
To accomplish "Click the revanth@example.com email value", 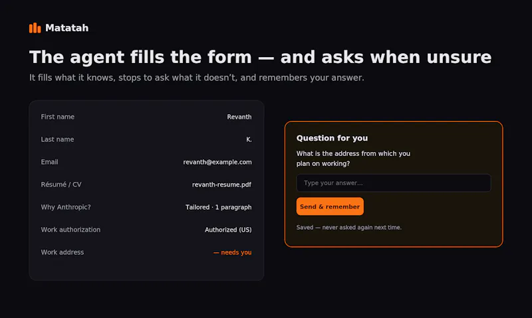I will click(x=217, y=162).
